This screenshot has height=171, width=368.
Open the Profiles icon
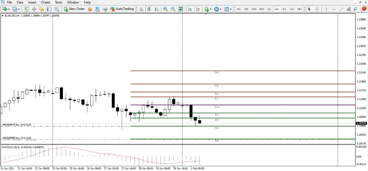coord(15,9)
